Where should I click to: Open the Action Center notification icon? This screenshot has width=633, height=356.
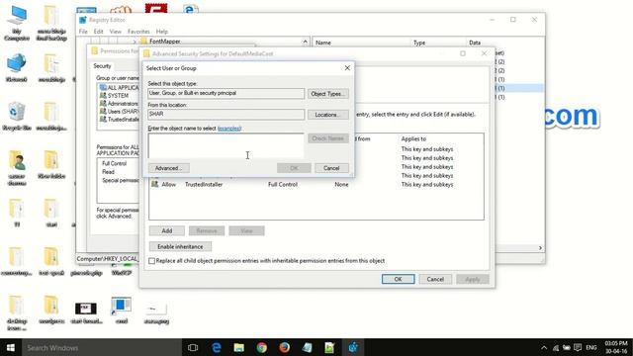[578, 347]
